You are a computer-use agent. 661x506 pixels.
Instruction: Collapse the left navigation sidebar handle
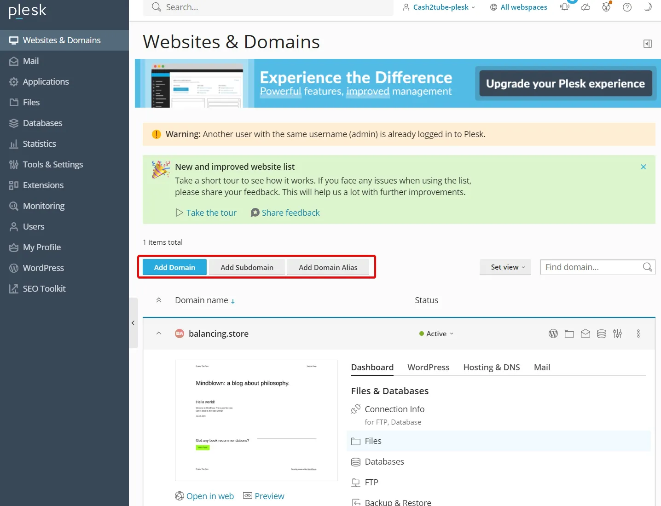click(x=133, y=323)
